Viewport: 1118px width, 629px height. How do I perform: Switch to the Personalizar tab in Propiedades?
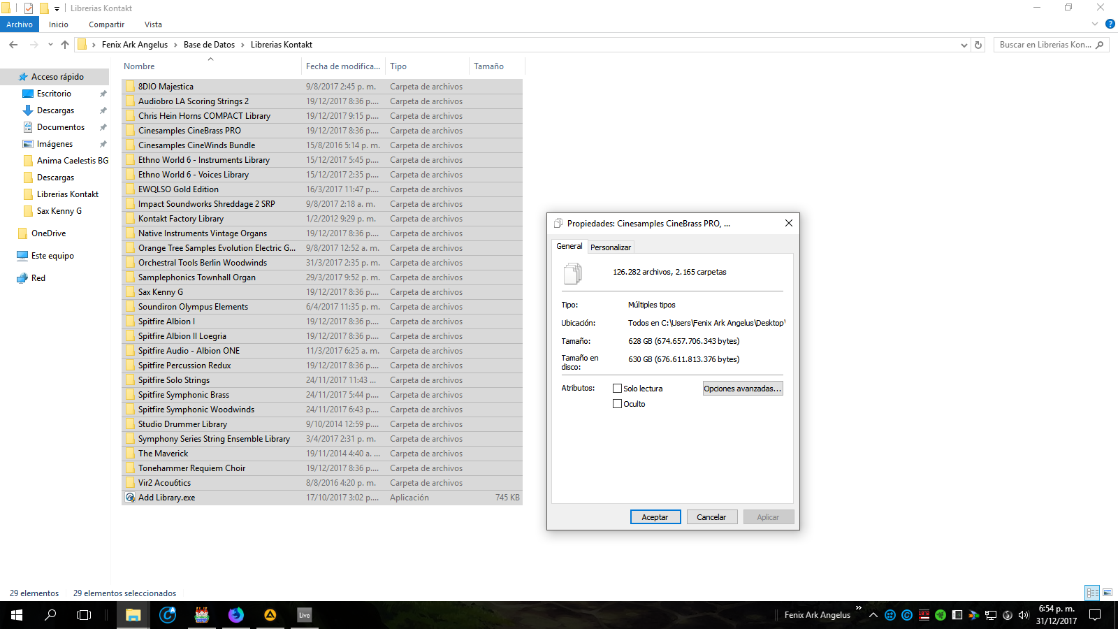point(611,247)
